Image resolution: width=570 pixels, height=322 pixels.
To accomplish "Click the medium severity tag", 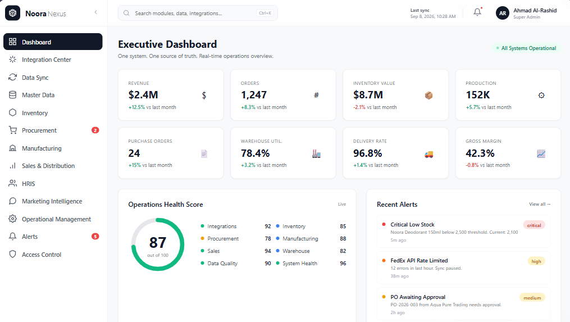I will [532, 298].
